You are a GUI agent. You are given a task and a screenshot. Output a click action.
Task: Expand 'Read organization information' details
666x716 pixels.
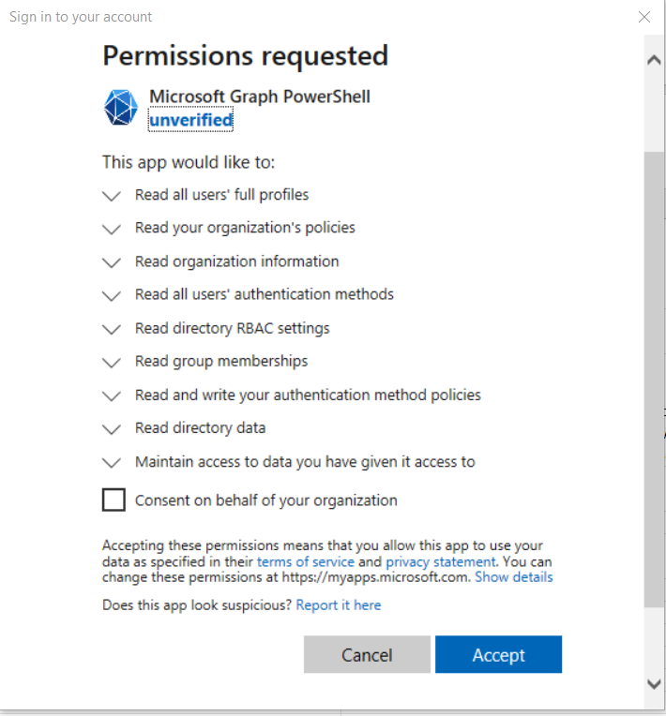[x=112, y=262]
